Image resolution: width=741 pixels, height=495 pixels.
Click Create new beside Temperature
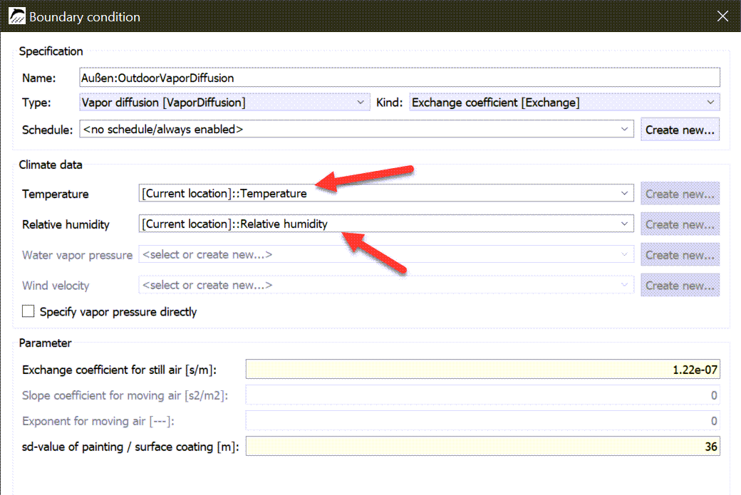tap(680, 194)
